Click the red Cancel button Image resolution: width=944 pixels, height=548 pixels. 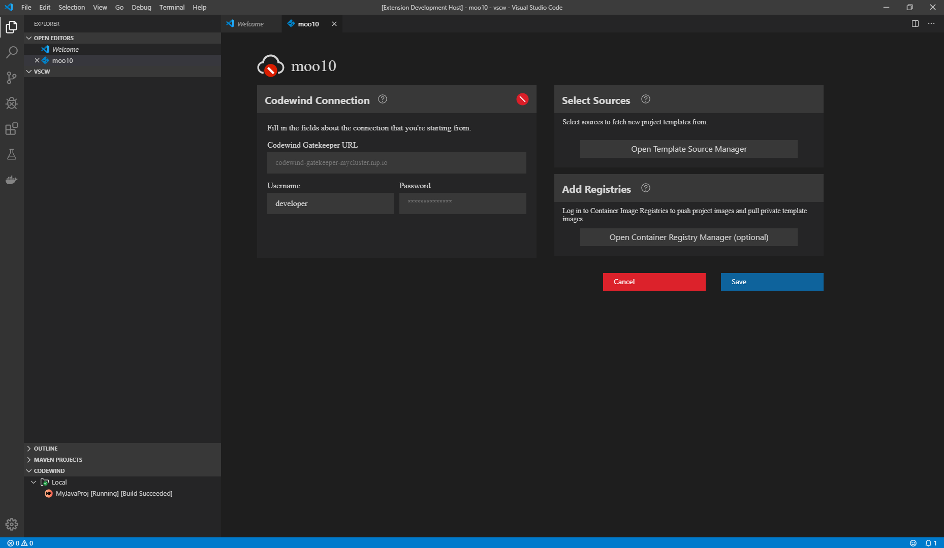click(654, 282)
